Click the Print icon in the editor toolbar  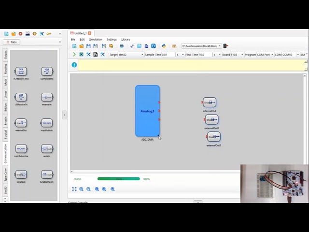[122, 46]
